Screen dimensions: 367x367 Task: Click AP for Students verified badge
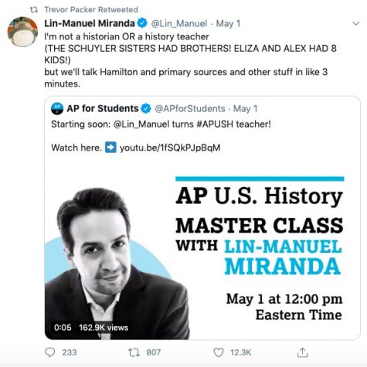coord(146,108)
